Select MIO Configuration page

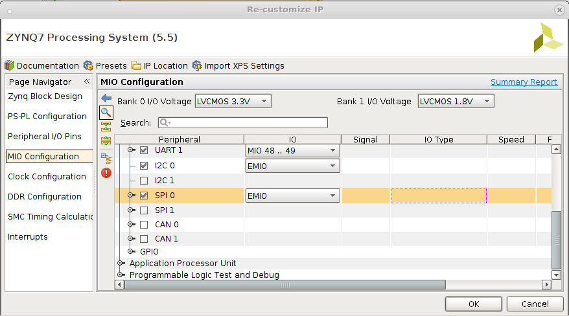(49, 157)
